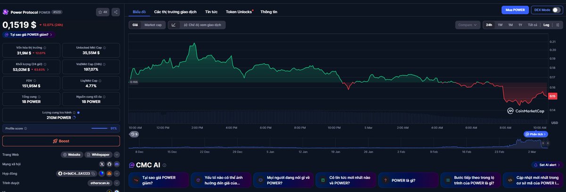This screenshot has height=192, width=566.
Task: Open info icon next to CMC AI
Action: 163,165
